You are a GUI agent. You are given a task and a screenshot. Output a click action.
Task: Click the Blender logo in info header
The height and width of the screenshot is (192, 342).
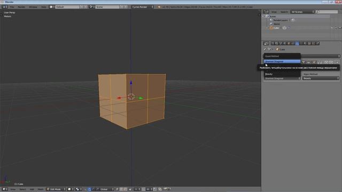pyautogui.click(x=159, y=7)
